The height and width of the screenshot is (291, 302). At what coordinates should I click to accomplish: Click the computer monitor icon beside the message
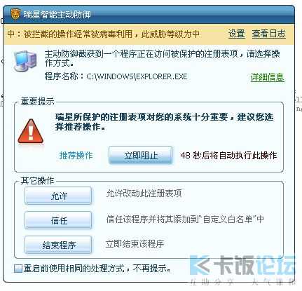pos(25,61)
